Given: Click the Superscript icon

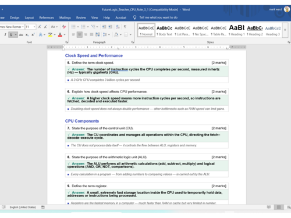Looking at the screenshot, I should pyautogui.click(x=33, y=35).
